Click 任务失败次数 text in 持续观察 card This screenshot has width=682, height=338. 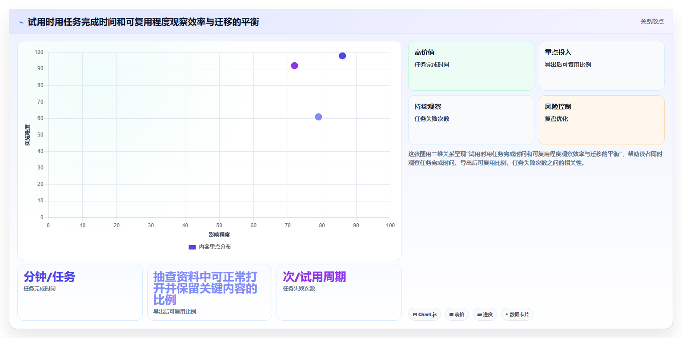point(432,119)
